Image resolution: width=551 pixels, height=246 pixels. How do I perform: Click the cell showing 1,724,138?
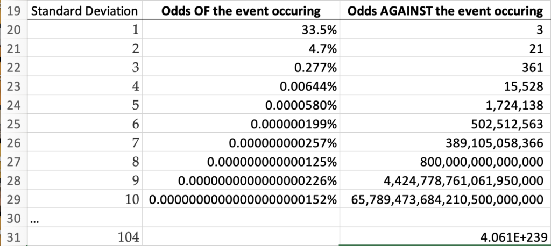(x=444, y=105)
